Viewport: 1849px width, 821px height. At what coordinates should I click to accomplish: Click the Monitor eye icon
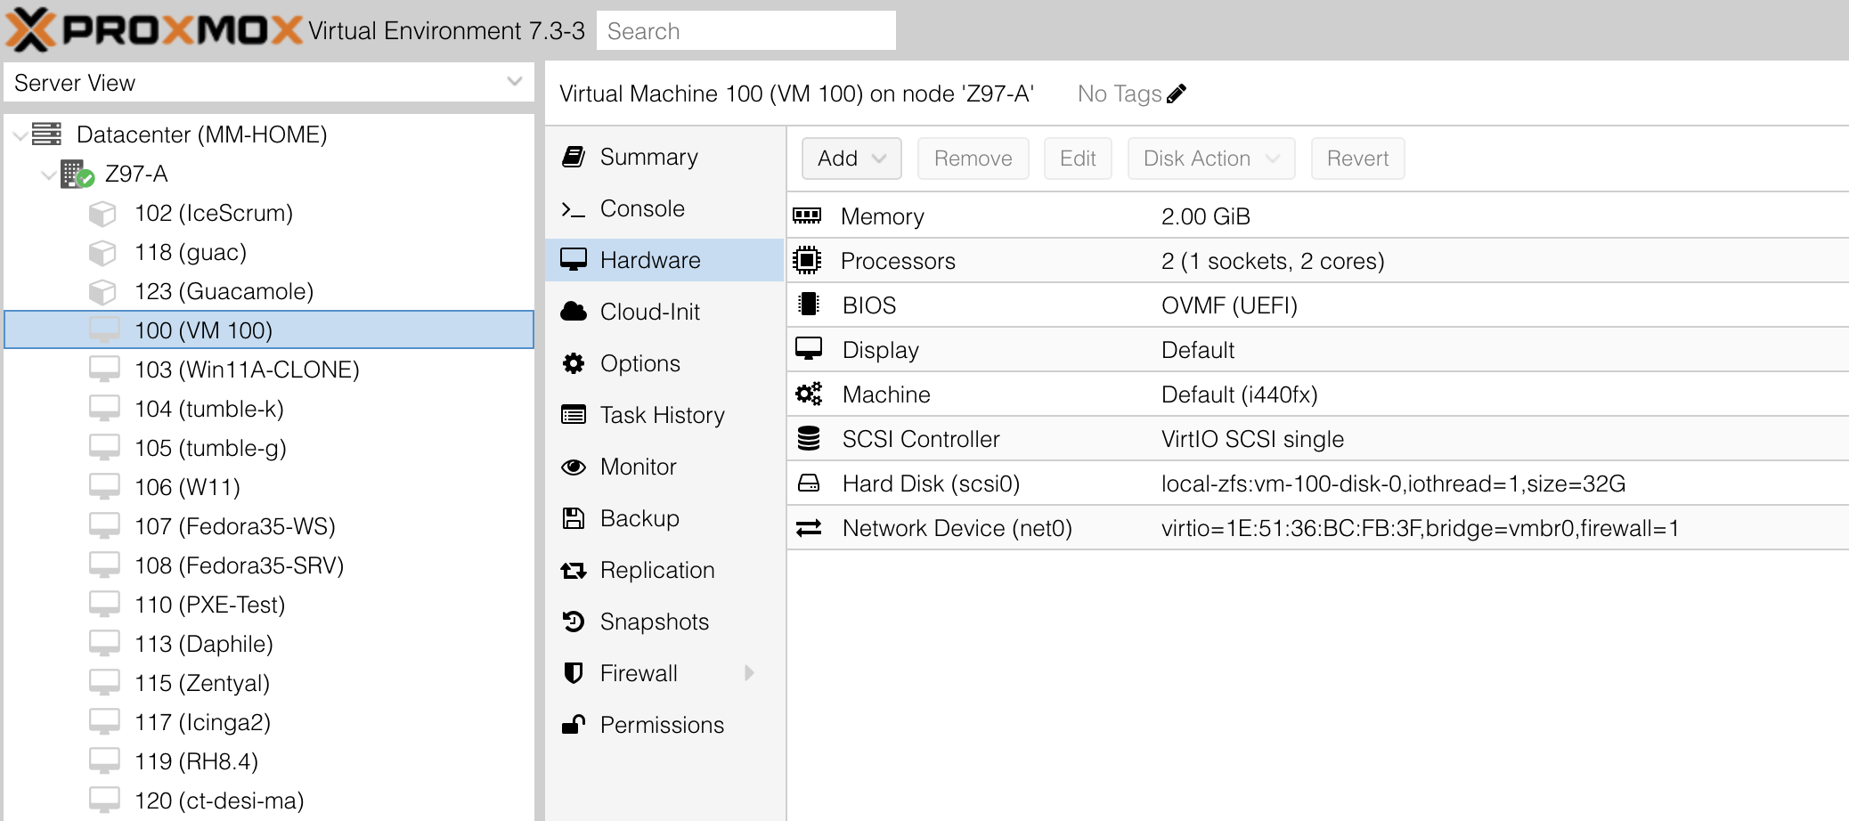point(574,467)
